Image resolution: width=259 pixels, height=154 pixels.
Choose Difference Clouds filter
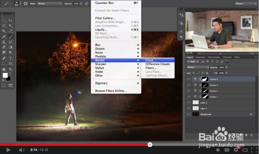point(158,64)
